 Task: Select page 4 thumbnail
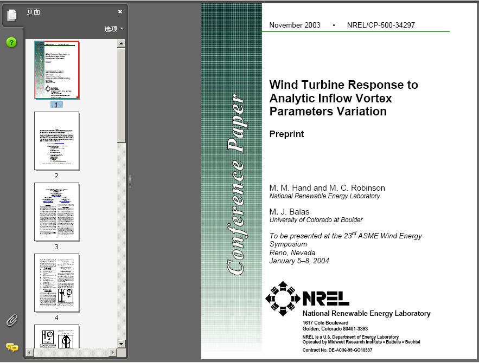57,283
